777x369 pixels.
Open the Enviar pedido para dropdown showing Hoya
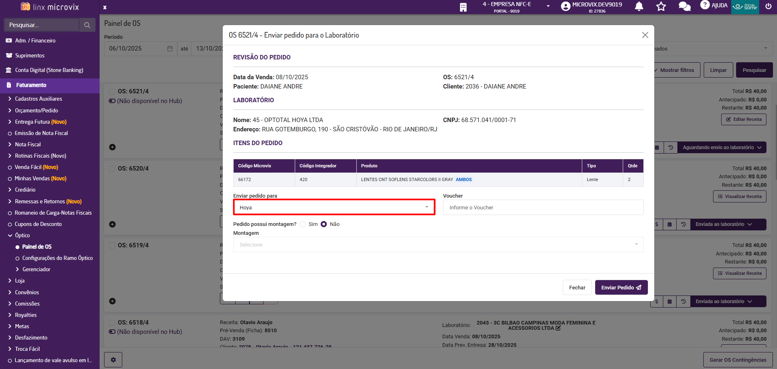tap(334, 207)
